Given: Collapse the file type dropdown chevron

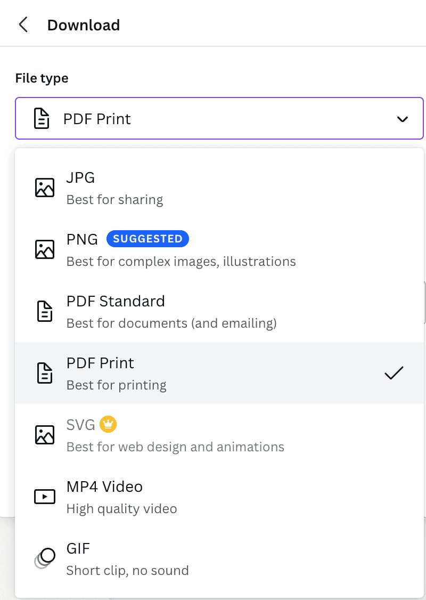Looking at the screenshot, I should (403, 119).
